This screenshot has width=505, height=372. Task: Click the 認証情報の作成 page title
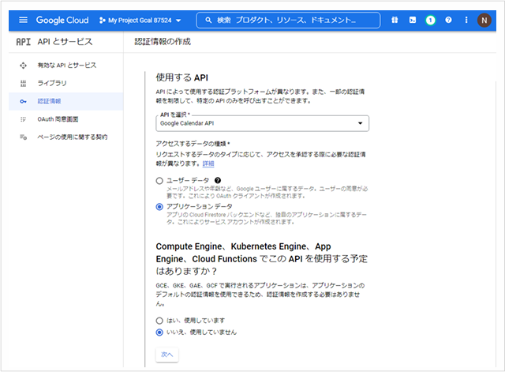coord(163,42)
